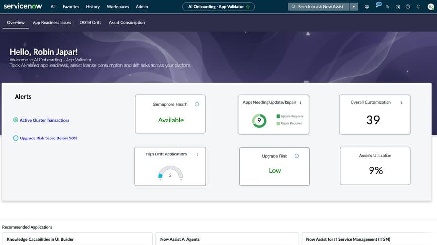Click the Recommended Applications heading
This screenshot has height=245, width=437.
tap(27, 227)
